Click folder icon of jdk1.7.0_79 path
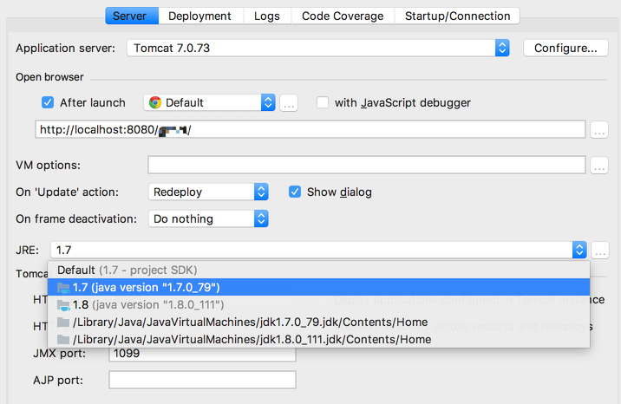The width and height of the screenshot is (621, 404). (x=63, y=323)
